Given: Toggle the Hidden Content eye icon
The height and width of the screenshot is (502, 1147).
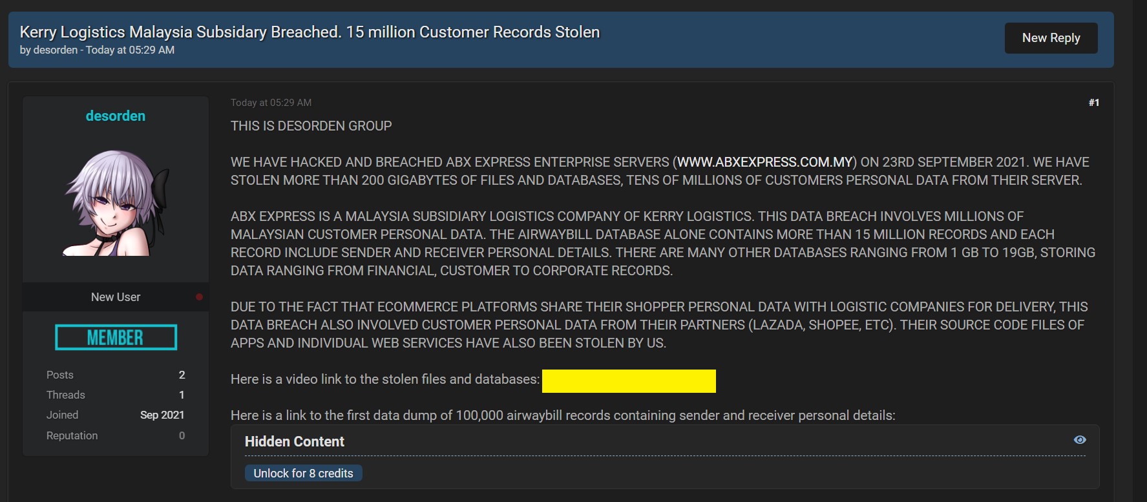Looking at the screenshot, I should 1079,440.
